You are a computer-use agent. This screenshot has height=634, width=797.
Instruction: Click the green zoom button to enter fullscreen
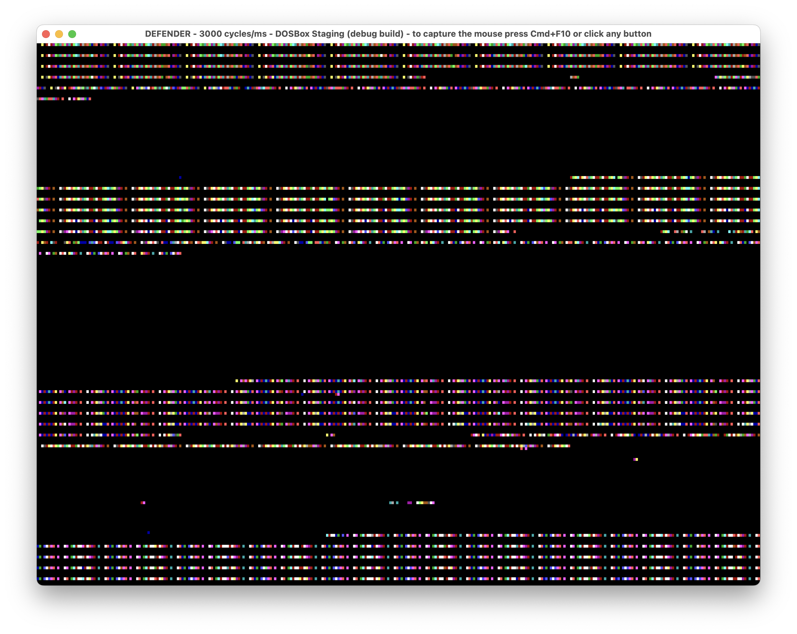click(72, 34)
